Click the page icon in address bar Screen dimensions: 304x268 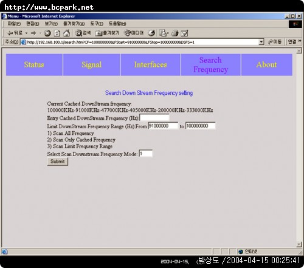tap(24, 42)
